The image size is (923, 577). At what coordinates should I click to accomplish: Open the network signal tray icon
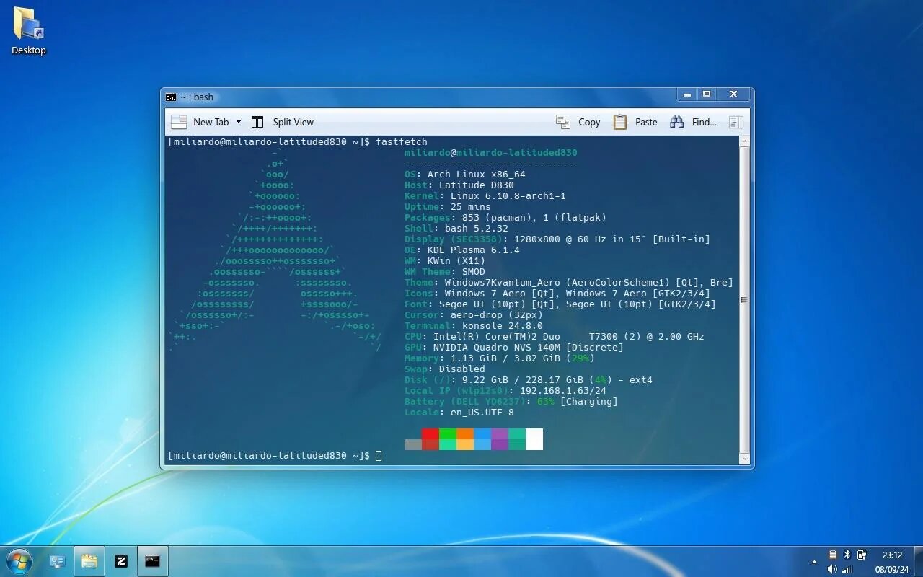coord(847,569)
